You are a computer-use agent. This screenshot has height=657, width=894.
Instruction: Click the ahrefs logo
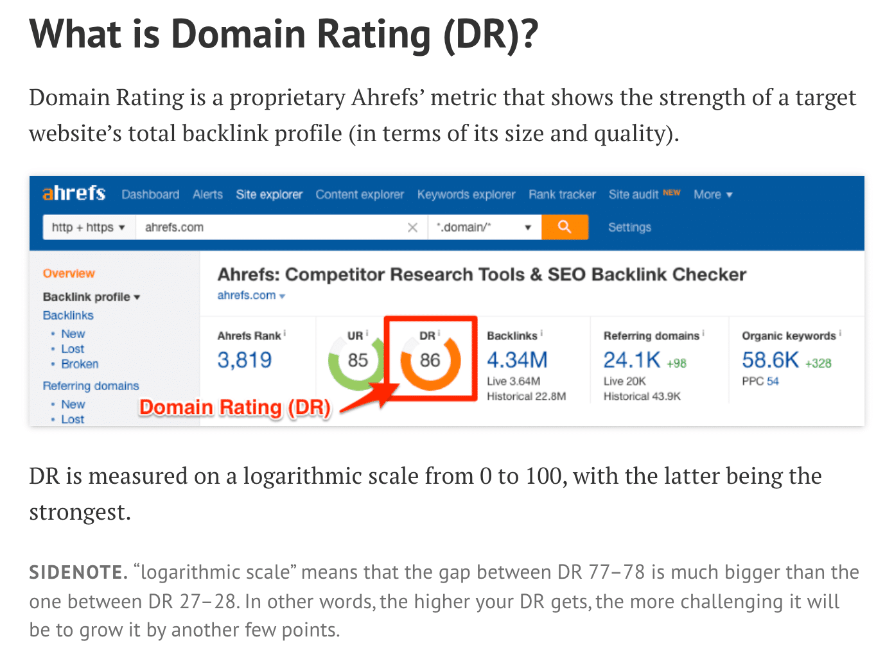click(x=73, y=193)
